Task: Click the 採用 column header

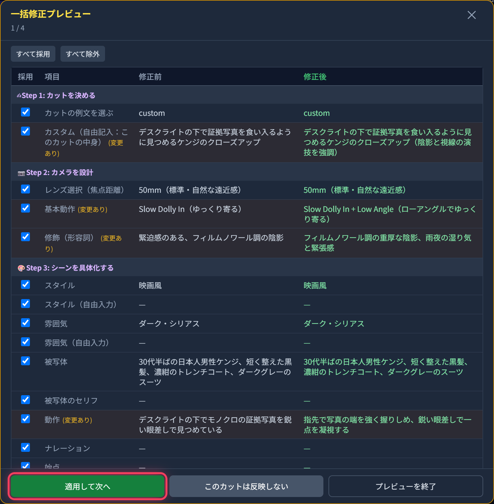Action: (x=25, y=77)
